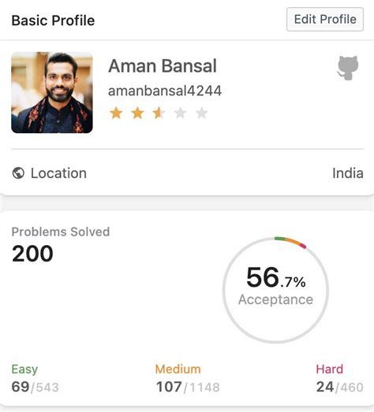Image resolution: width=374 pixels, height=412 pixels.
Task: Click the colored arc on acceptance ring
Action: [290, 242]
